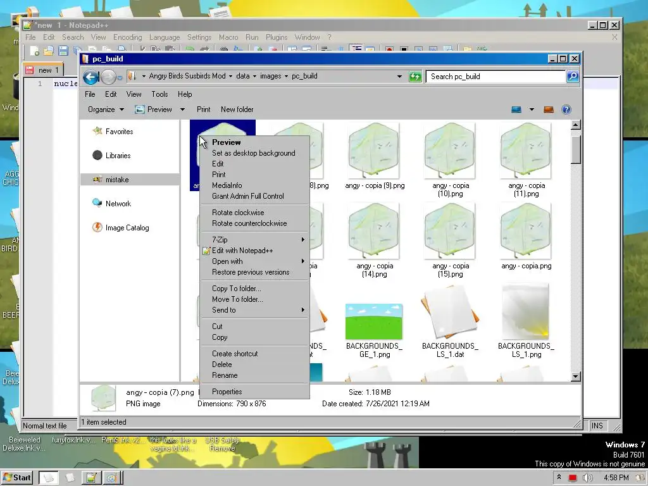Choose Delete from the context menu
The width and height of the screenshot is (648, 486).
(254, 364)
